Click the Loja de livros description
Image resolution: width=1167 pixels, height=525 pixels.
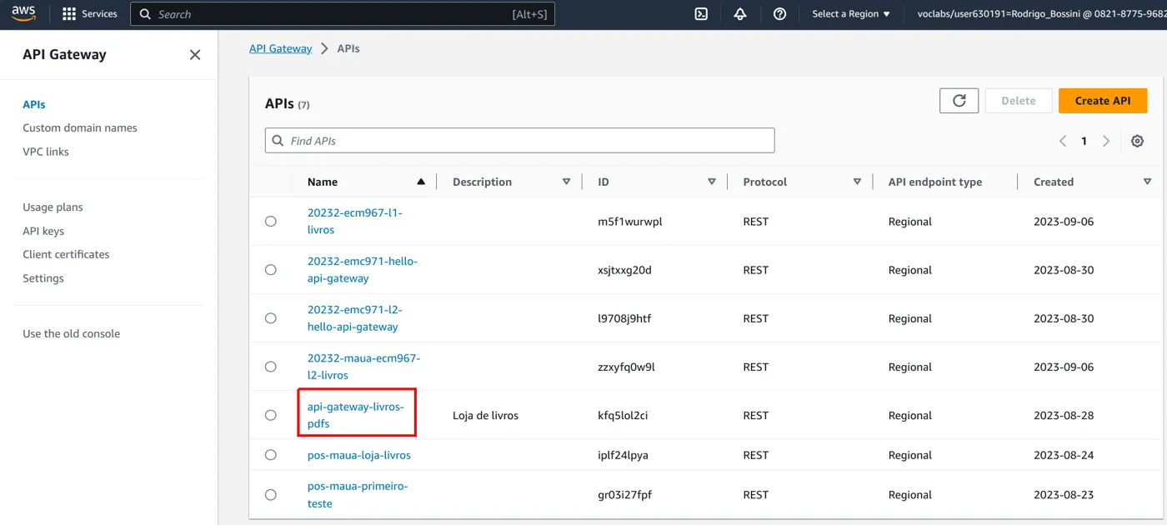pos(485,415)
